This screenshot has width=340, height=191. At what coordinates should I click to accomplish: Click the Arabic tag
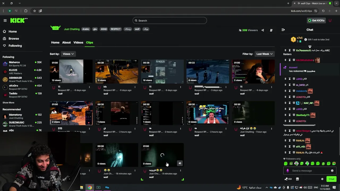(x=86, y=29)
